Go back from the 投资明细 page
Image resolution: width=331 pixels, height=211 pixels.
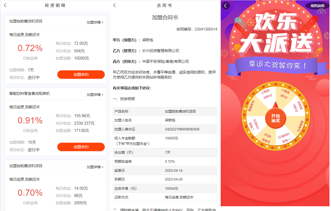pyautogui.click(x=5, y=5)
